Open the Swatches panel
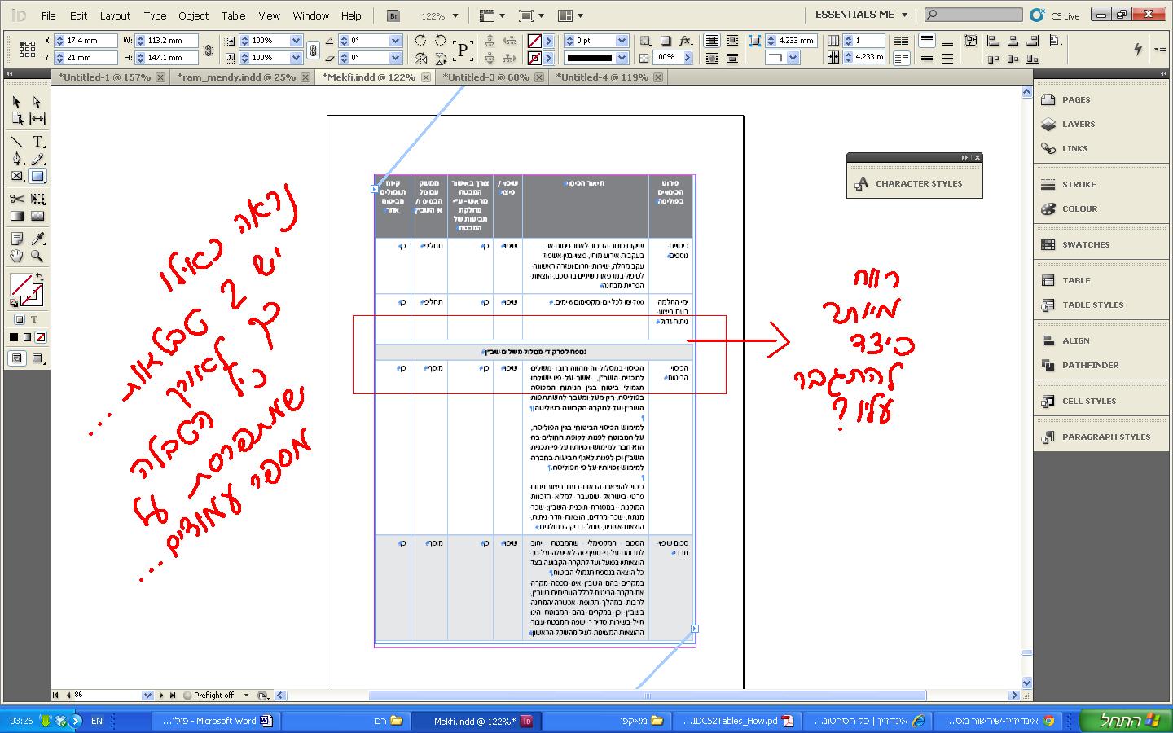The width and height of the screenshot is (1173, 733). (x=1085, y=245)
